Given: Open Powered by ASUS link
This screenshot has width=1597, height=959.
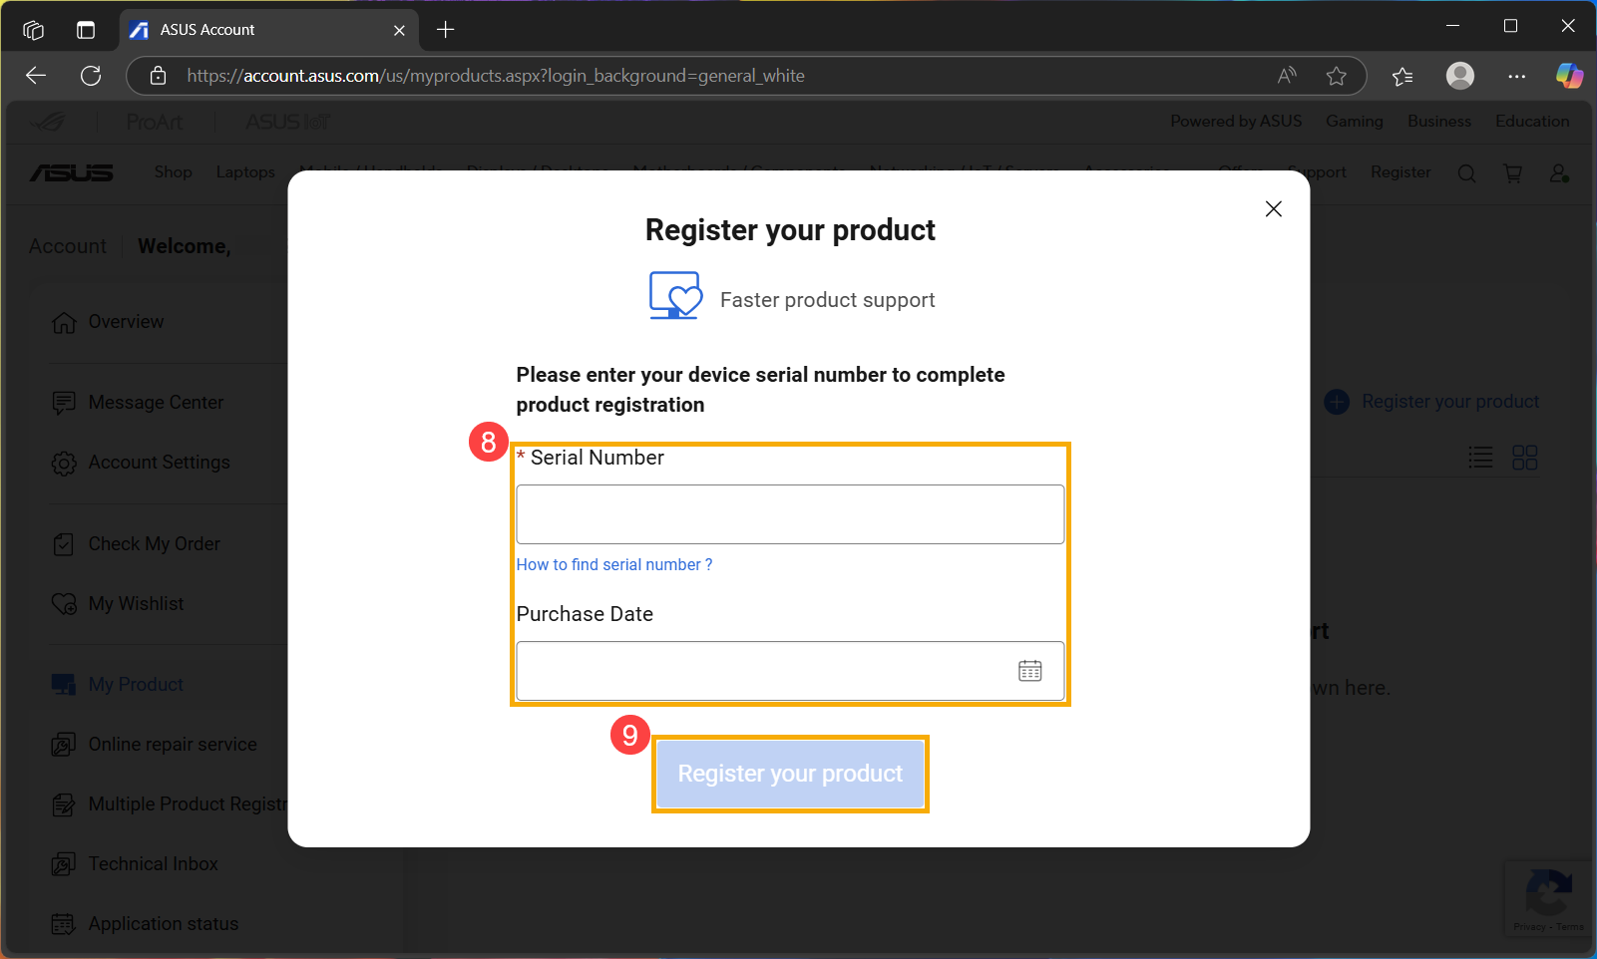Looking at the screenshot, I should (1236, 121).
